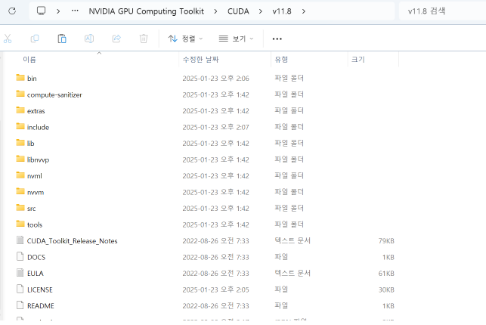The width and height of the screenshot is (486, 325).
Task: Click the Delete trash icon
Action: 144,39
